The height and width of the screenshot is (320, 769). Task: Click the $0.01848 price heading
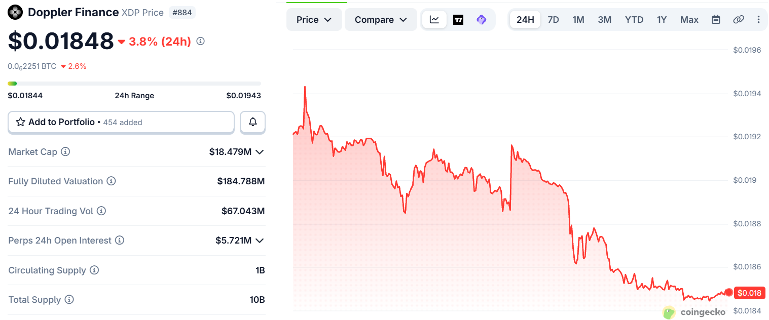coord(61,41)
